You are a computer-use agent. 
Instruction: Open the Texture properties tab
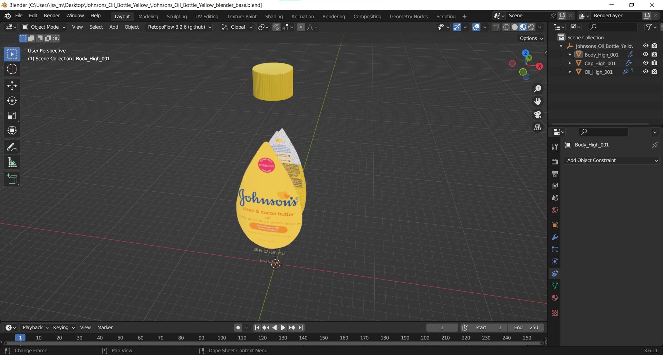(555, 313)
